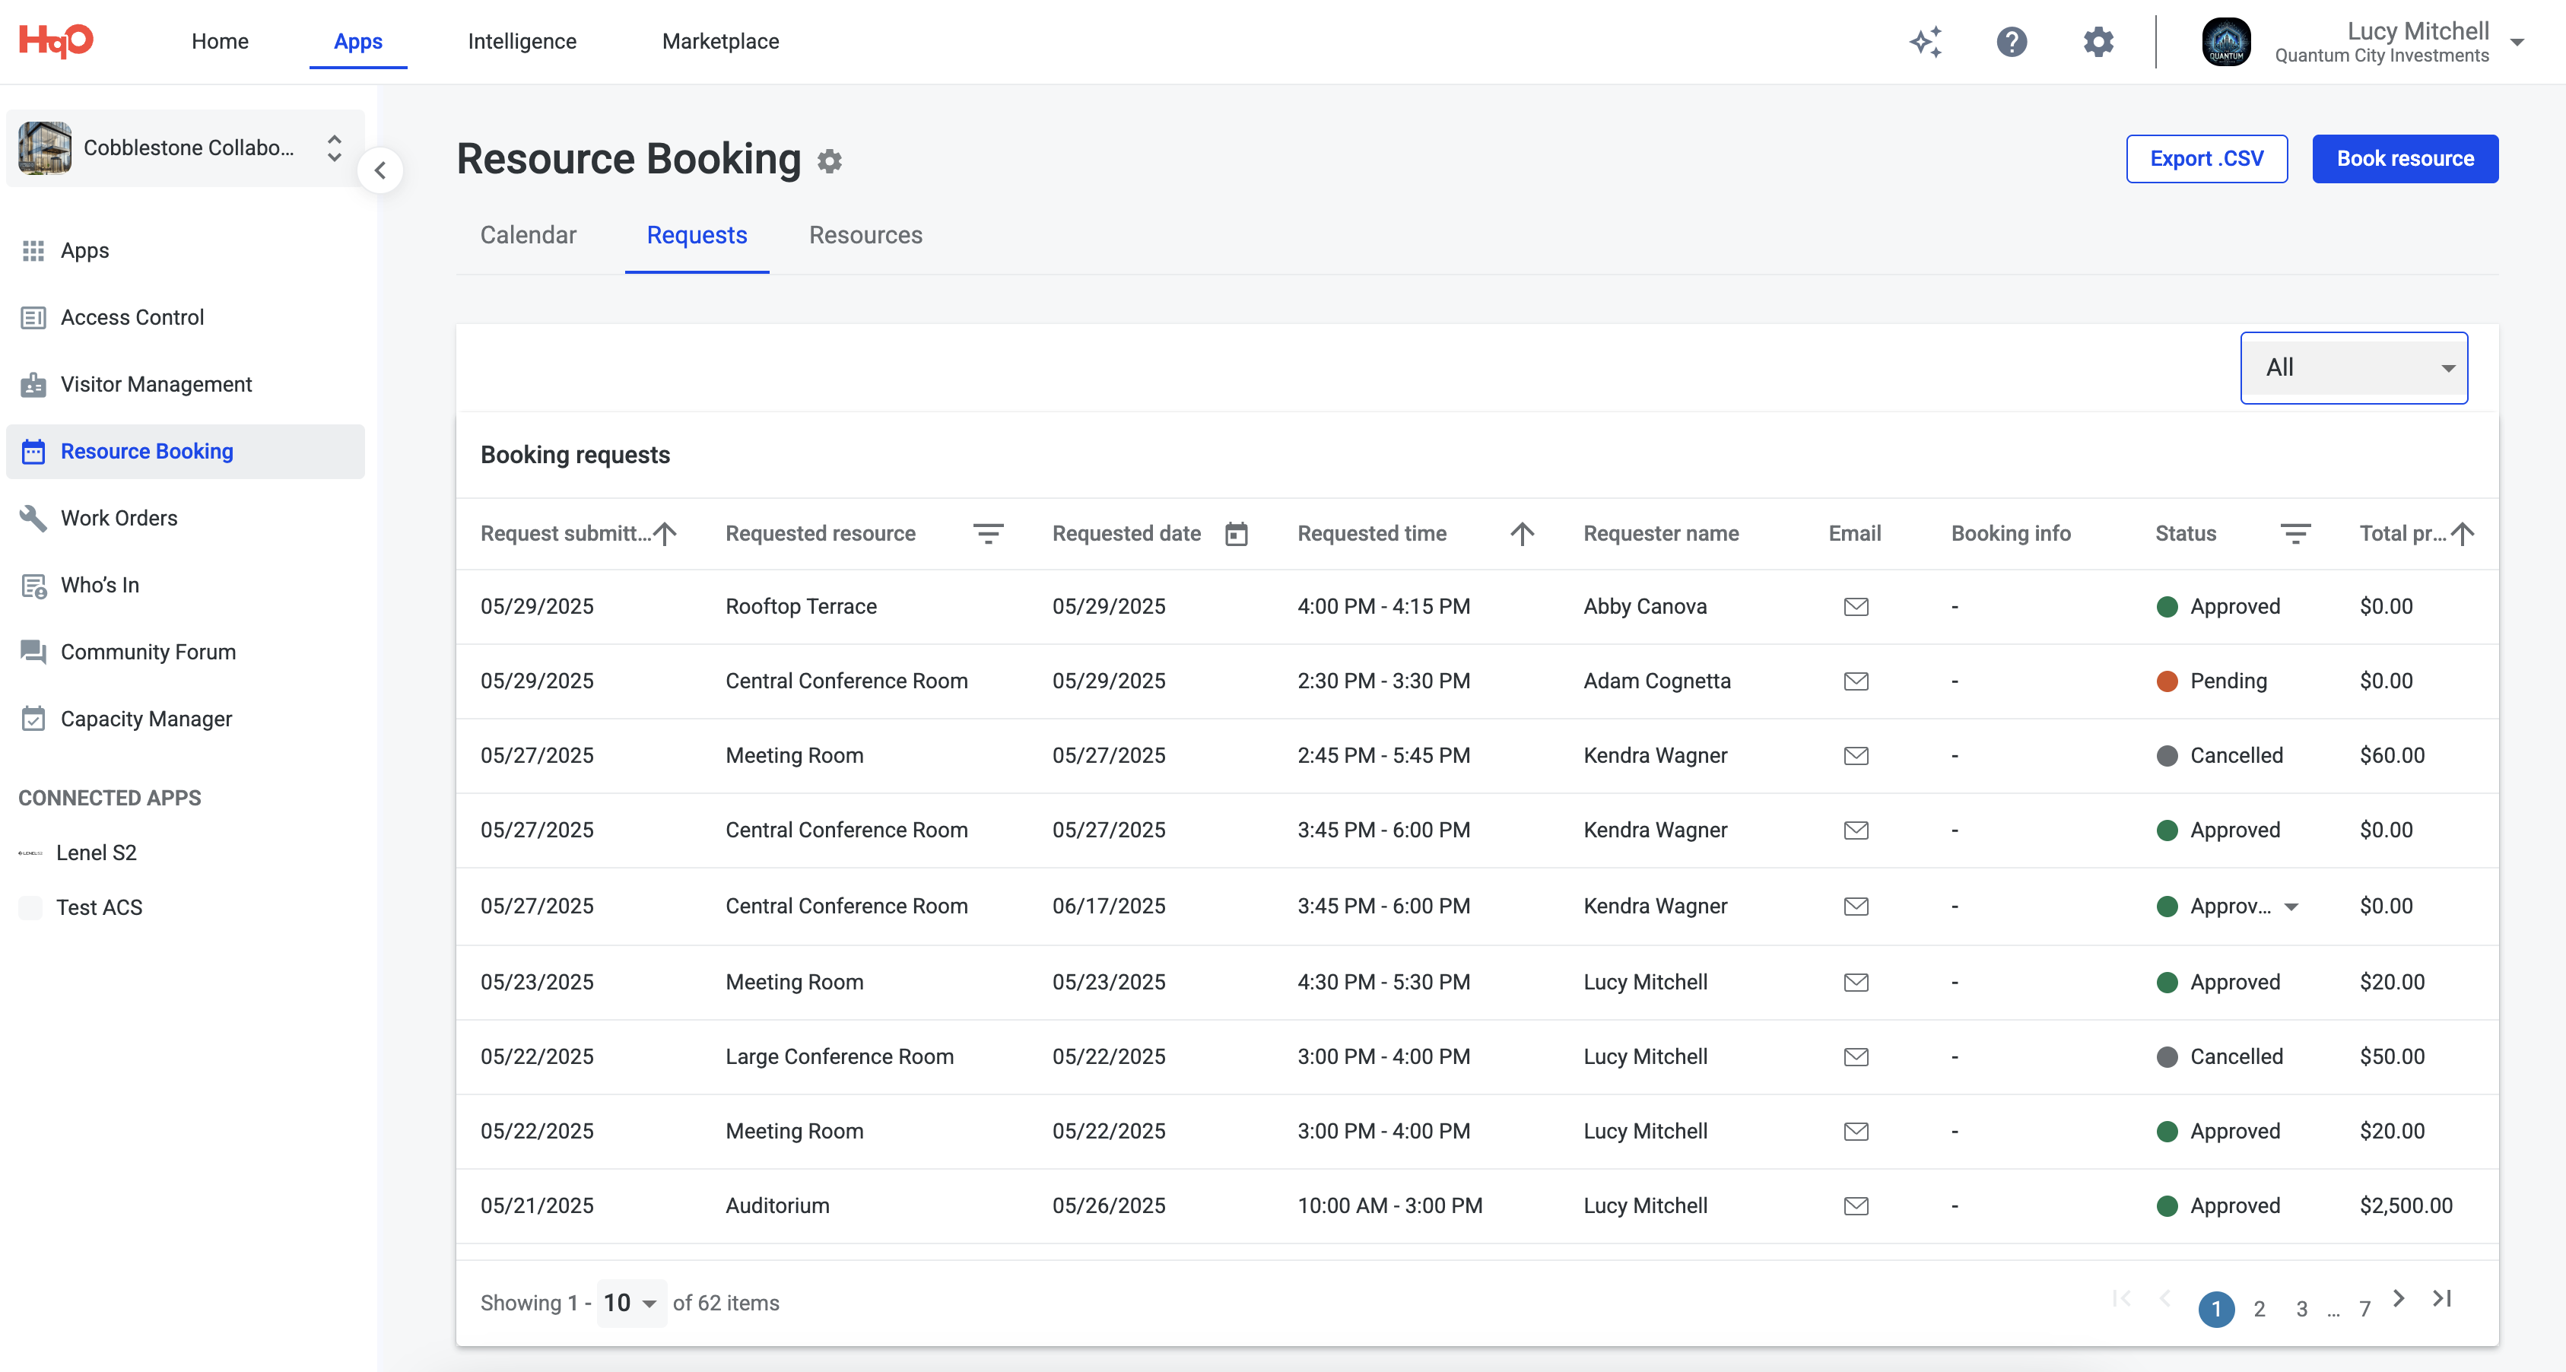Screen dimensions: 2566x1372
Task: Toggle sort on Total price column
Action: (2463, 534)
